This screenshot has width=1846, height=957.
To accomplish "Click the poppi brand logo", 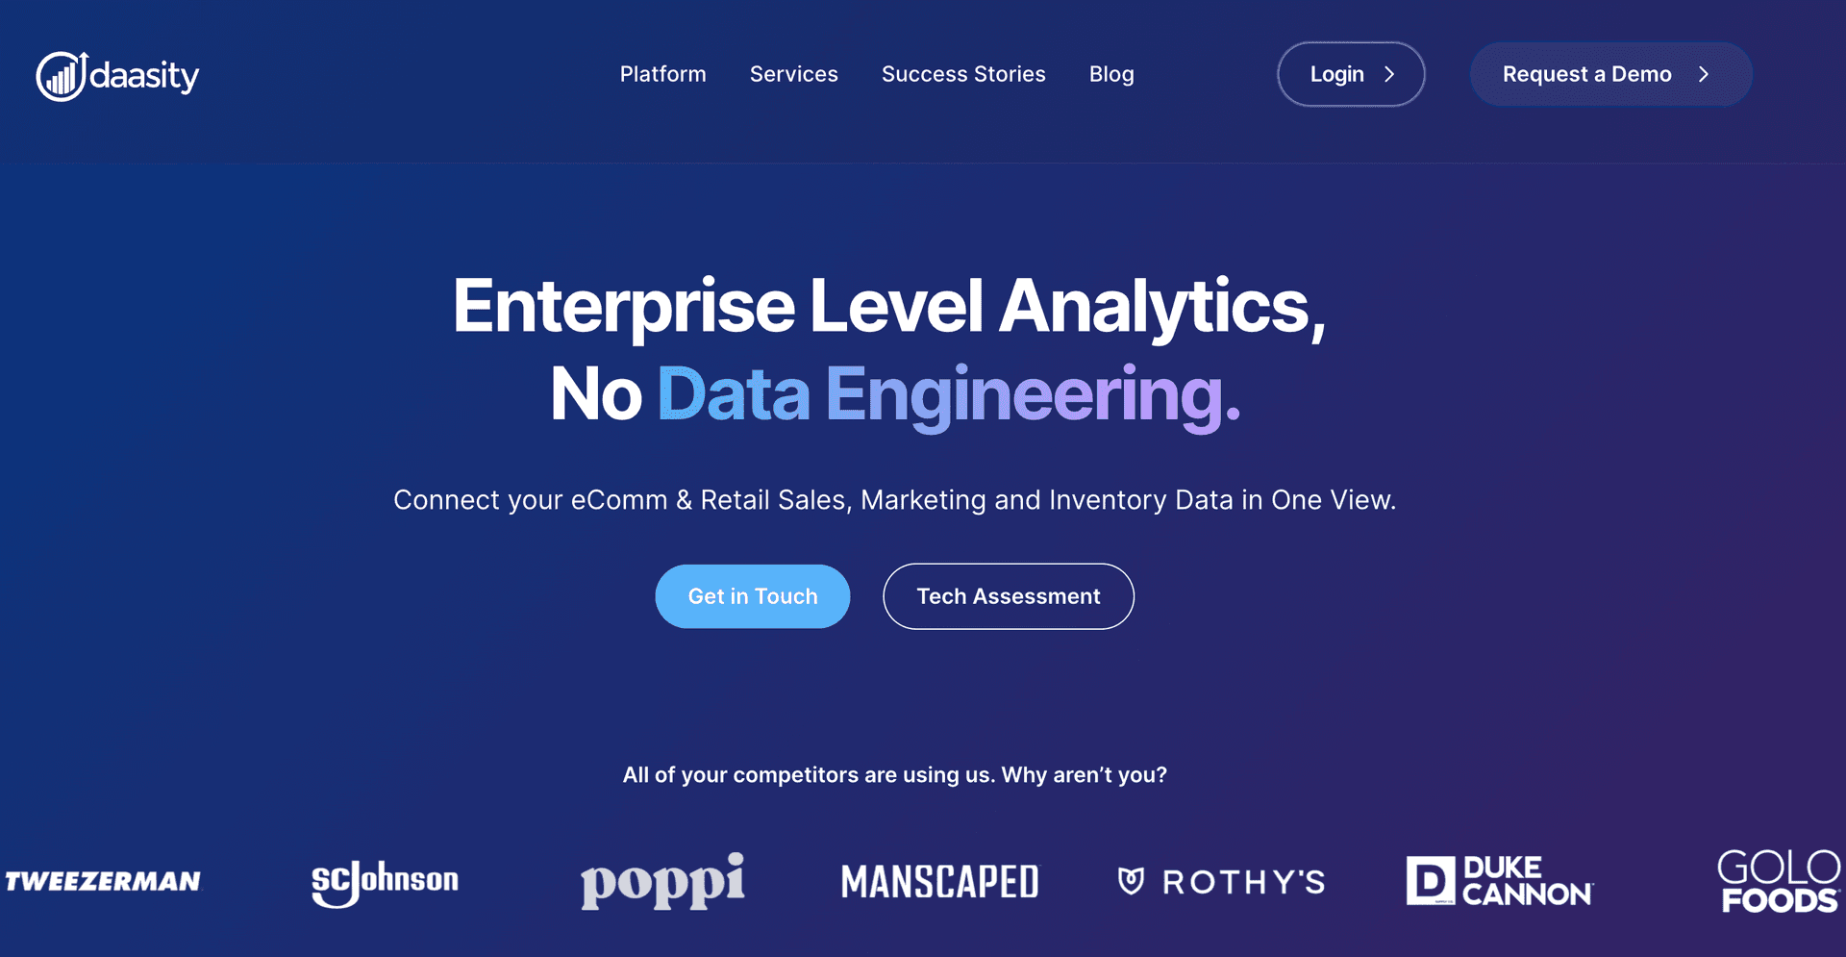I will click(662, 880).
